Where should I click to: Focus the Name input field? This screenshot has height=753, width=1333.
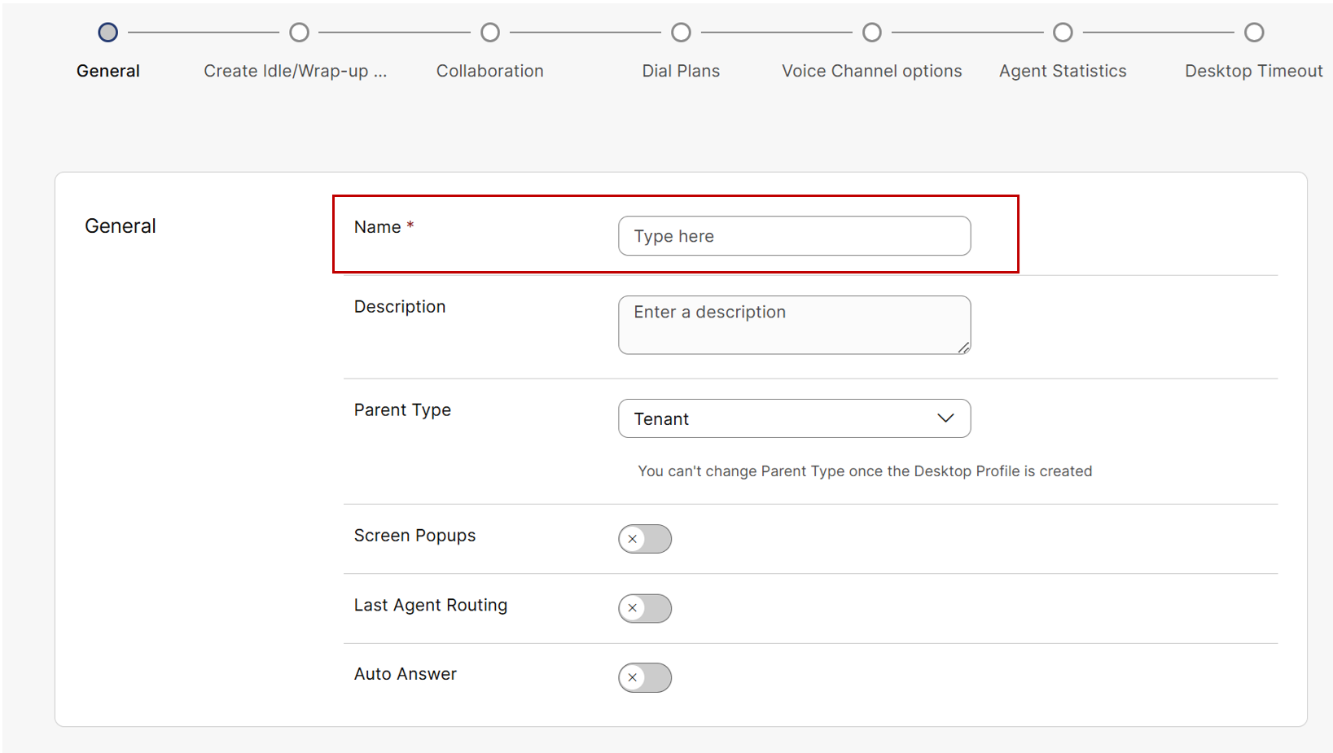793,236
